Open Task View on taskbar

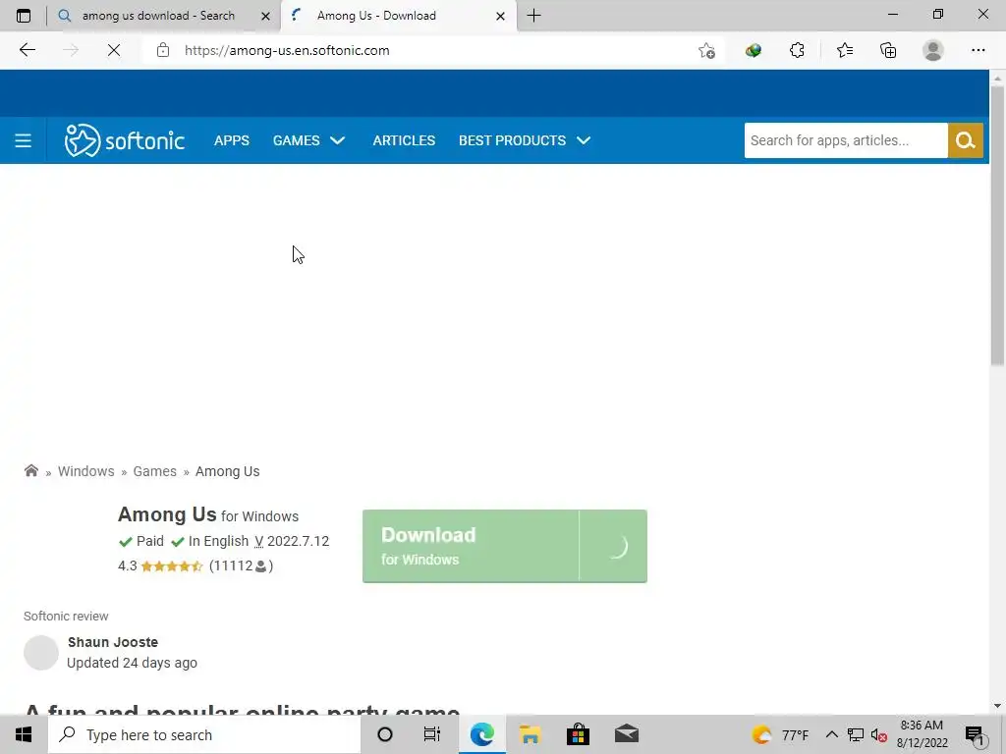(x=432, y=734)
